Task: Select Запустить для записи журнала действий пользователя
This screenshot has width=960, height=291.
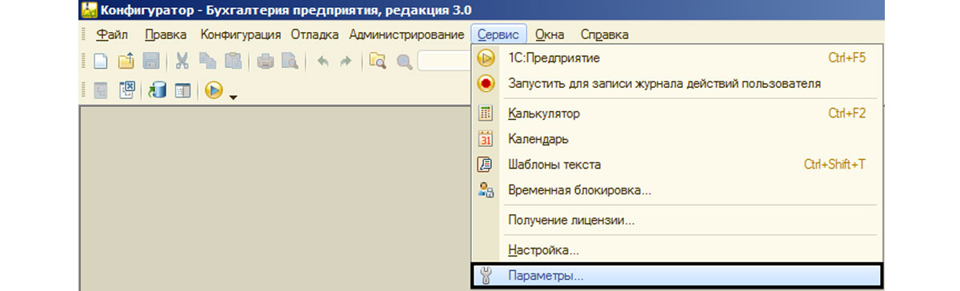Action: pos(677,83)
